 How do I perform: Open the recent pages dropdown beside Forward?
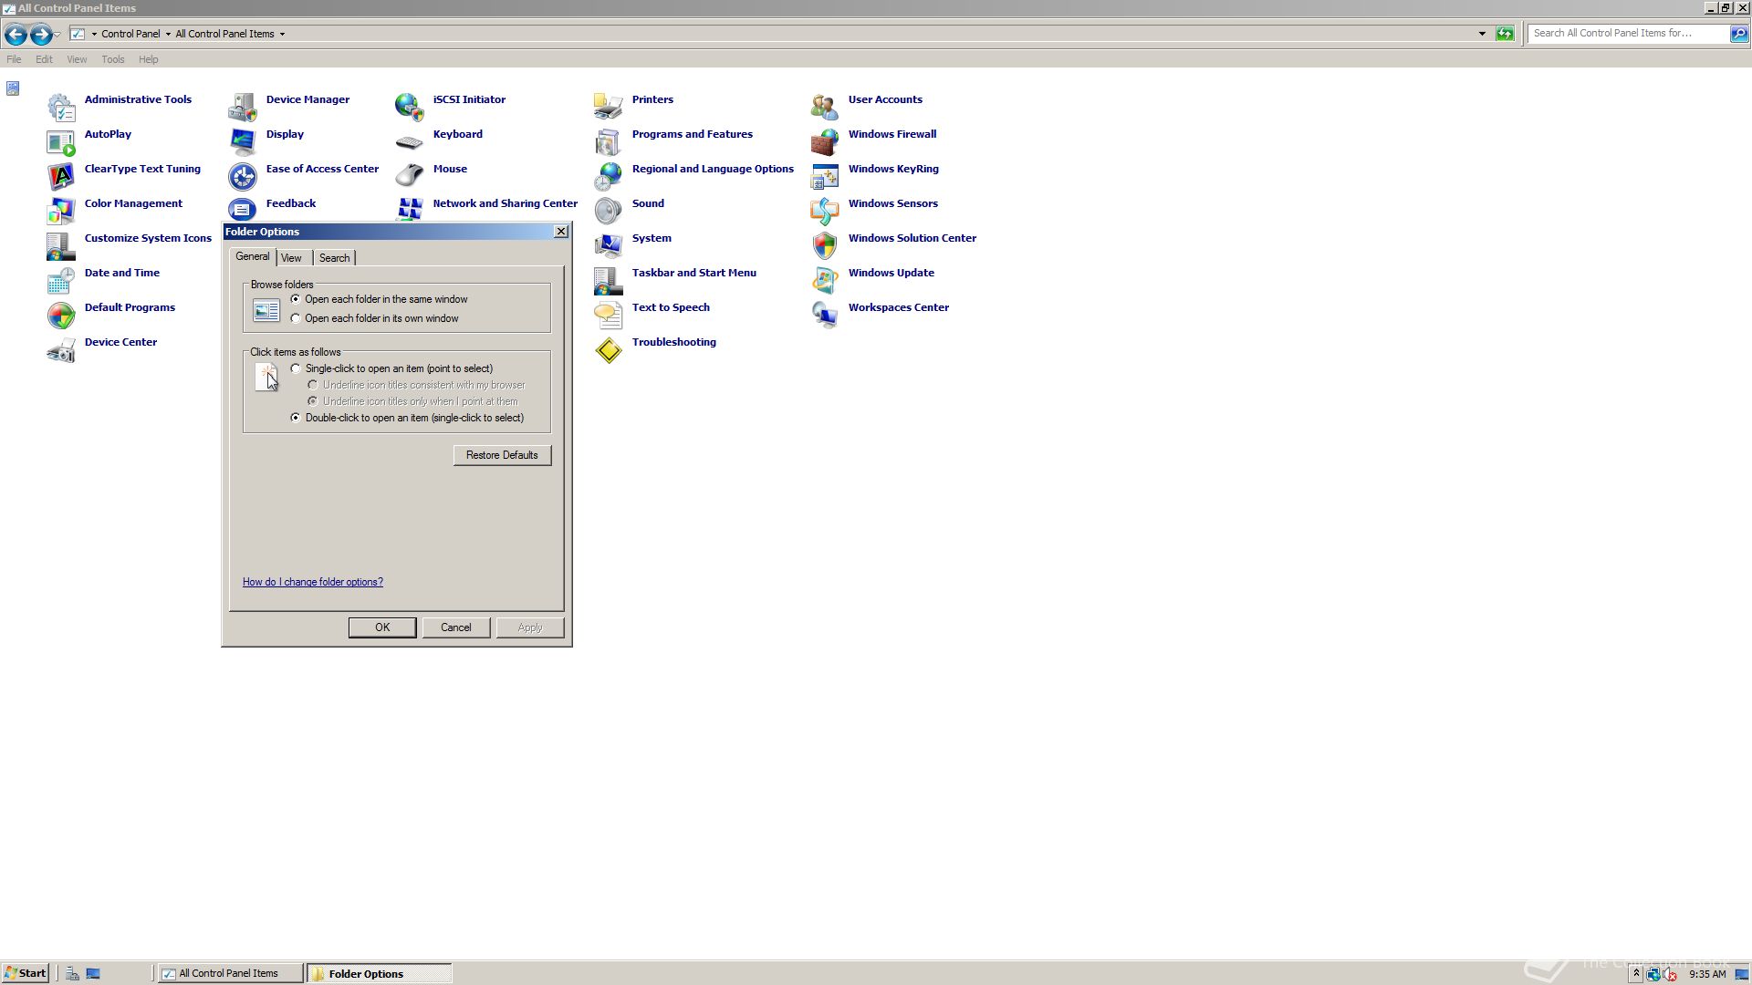(57, 35)
